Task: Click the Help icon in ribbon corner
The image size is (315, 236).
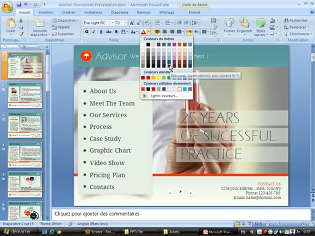Action: [x=312, y=12]
